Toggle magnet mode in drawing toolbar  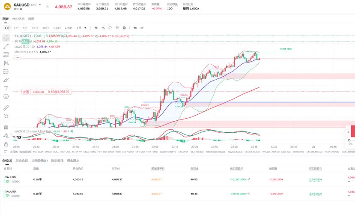click(x=6, y=127)
